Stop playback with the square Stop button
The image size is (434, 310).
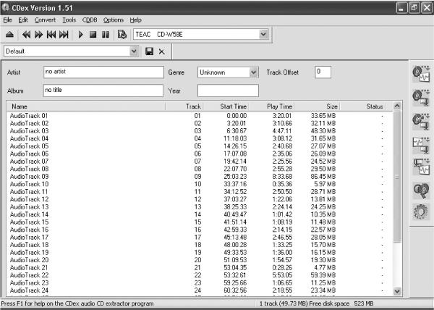(93, 35)
